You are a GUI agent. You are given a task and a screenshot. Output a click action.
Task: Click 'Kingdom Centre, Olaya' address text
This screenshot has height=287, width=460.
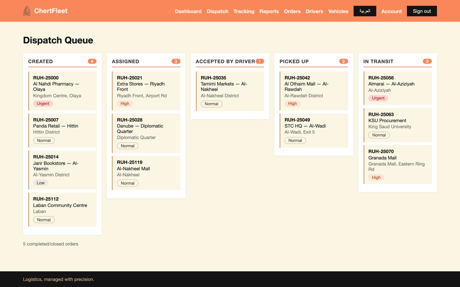pyautogui.click(x=57, y=96)
